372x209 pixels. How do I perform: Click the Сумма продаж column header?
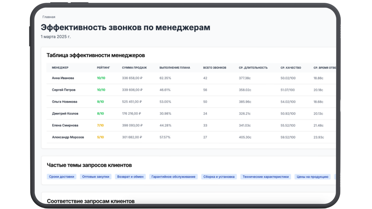(x=134, y=68)
